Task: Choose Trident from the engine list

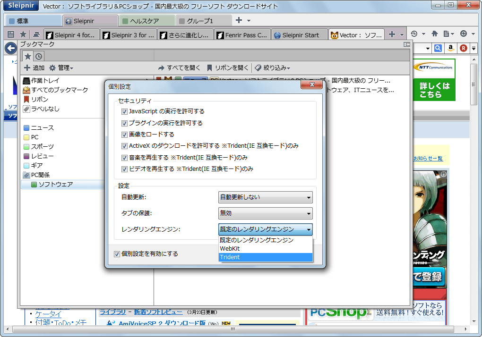Action: 265,257
